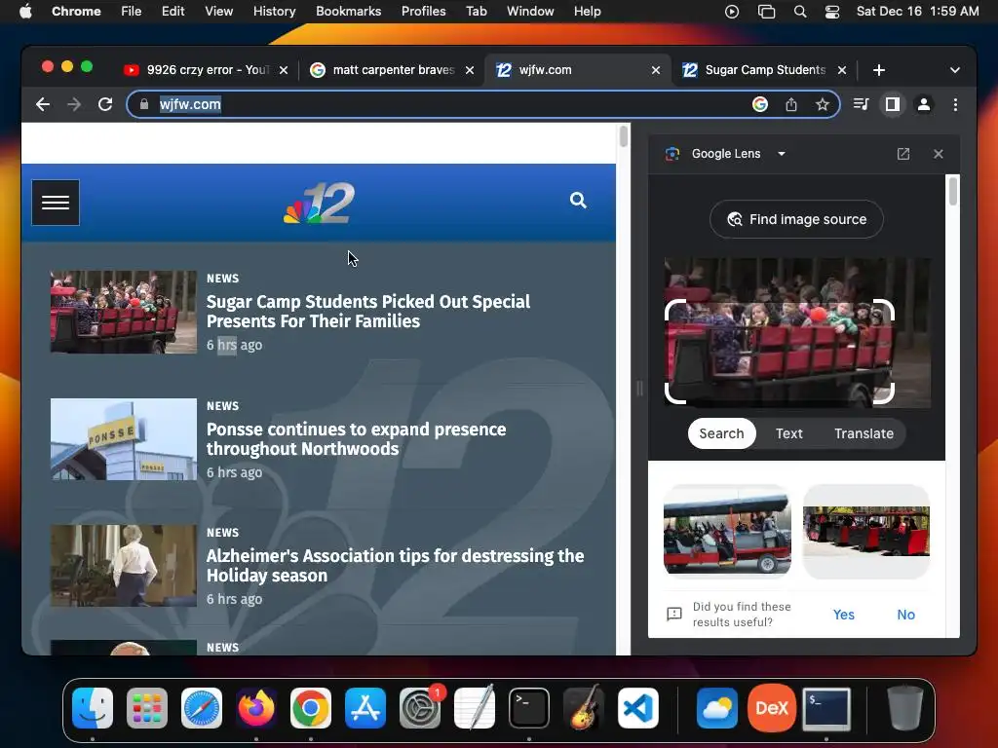Open the WJFW hamburger menu
Viewport: 998px width, 748px height.
(x=56, y=203)
